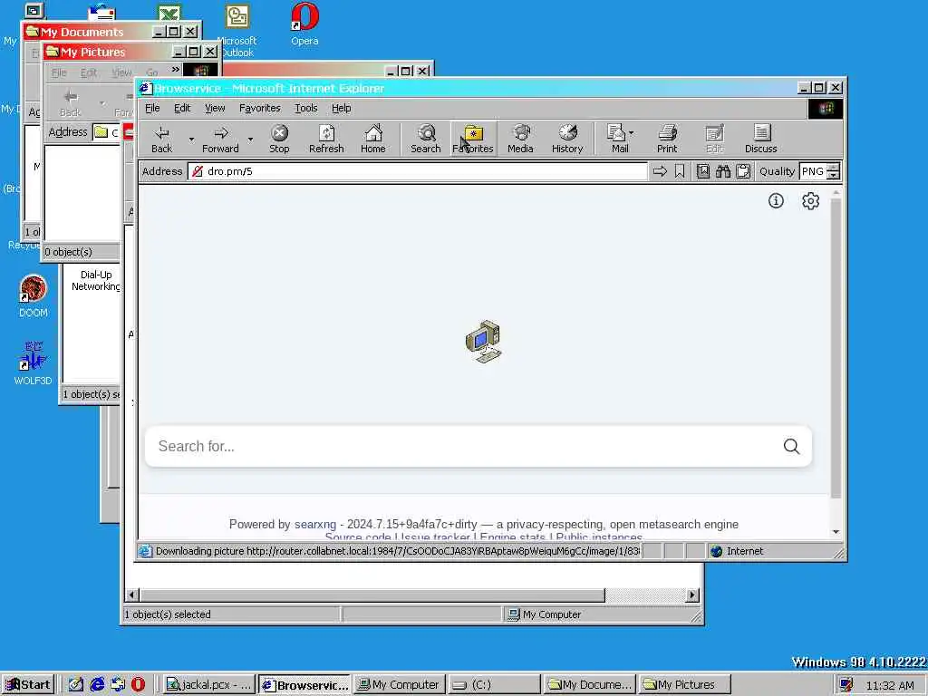
Task: Click the scroll down arrow on page scrollbar
Action: tap(836, 532)
